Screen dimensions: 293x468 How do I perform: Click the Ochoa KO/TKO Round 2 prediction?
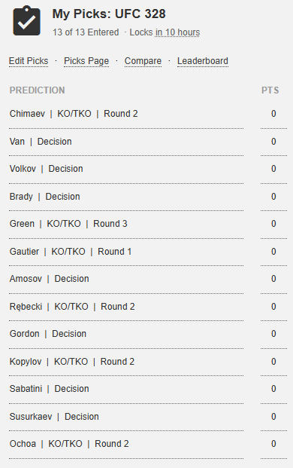[x=69, y=444]
